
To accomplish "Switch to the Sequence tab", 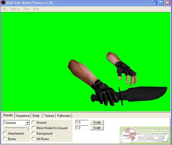I will pyautogui.click(x=23, y=116).
